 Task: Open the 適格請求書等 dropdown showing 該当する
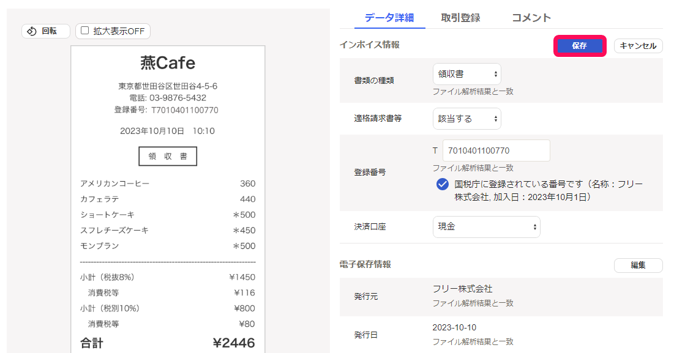point(467,119)
